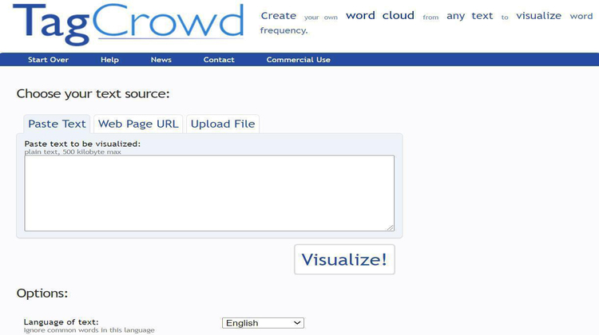
Task: Click the 'word cloud' tagline text
Action: pos(380,15)
